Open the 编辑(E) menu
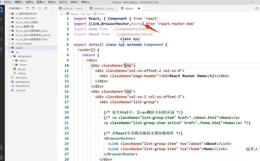The width and height of the screenshot is (260, 161). click(18, 2)
